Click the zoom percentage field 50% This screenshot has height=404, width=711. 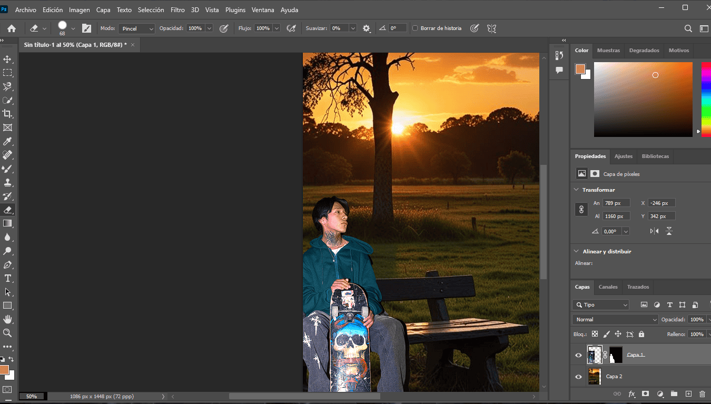32,396
